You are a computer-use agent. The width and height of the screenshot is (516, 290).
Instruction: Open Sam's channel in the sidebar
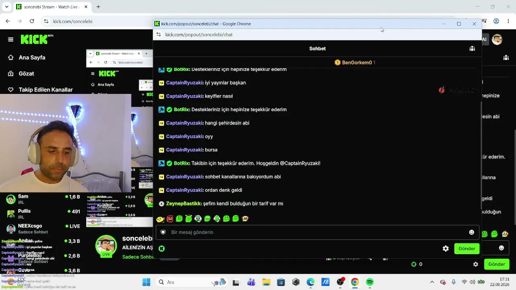pos(43,199)
